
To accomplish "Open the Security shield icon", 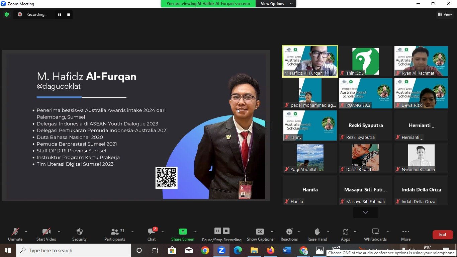I will click(79, 232).
